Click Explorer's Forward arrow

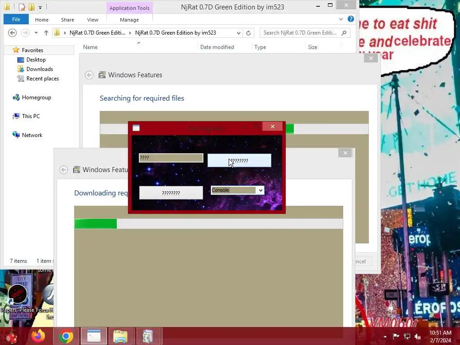(x=25, y=33)
